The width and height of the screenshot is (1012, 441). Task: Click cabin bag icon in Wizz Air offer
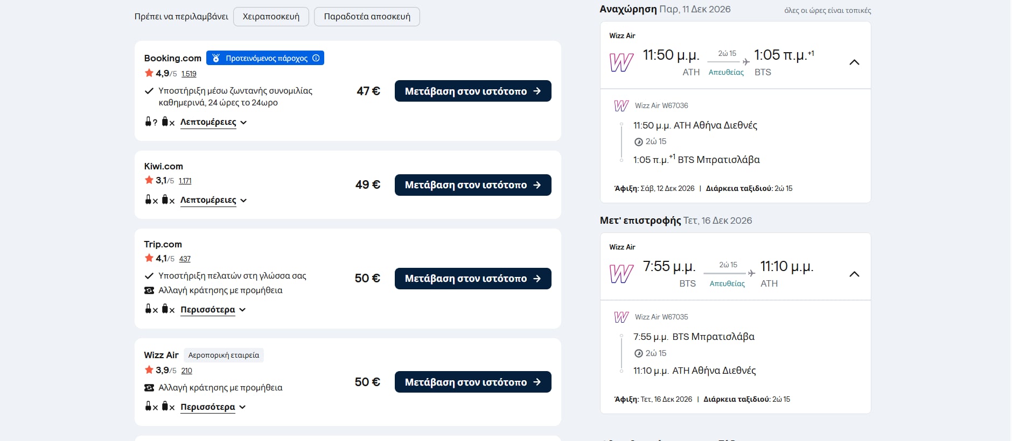point(149,406)
